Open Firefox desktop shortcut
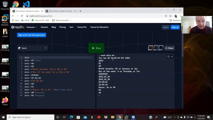The width and height of the screenshot is (213, 120). (5, 101)
